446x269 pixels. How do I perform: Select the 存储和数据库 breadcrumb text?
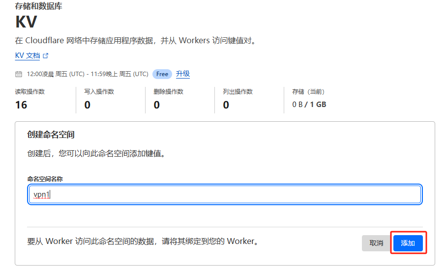[x=39, y=6]
